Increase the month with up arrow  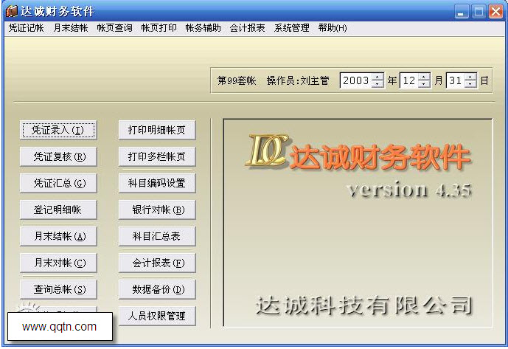[424, 77]
